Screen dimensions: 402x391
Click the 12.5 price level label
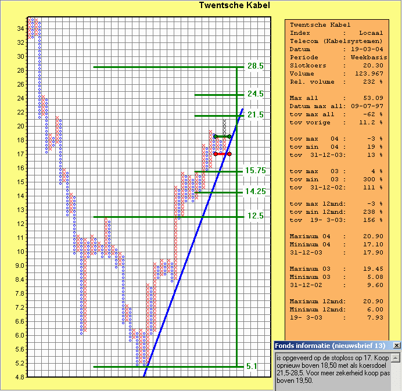255,216
